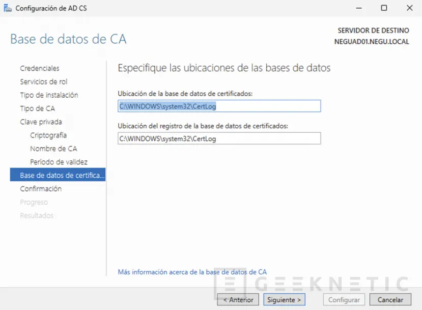This screenshot has width=422, height=310.
Task: Open the Más información link about CA database
Action: (x=191, y=272)
